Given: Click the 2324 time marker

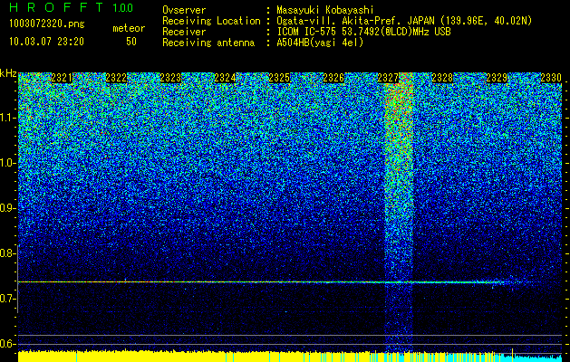Looking at the screenshot, I should [225, 78].
